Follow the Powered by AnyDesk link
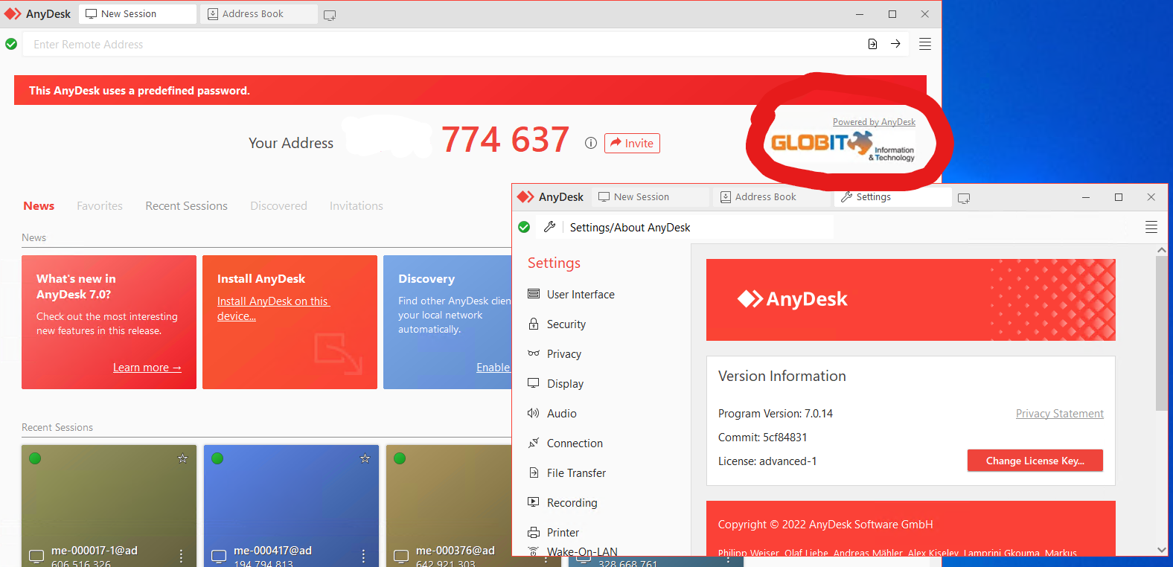This screenshot has width=1173, height=567. (x=874, y=122)
